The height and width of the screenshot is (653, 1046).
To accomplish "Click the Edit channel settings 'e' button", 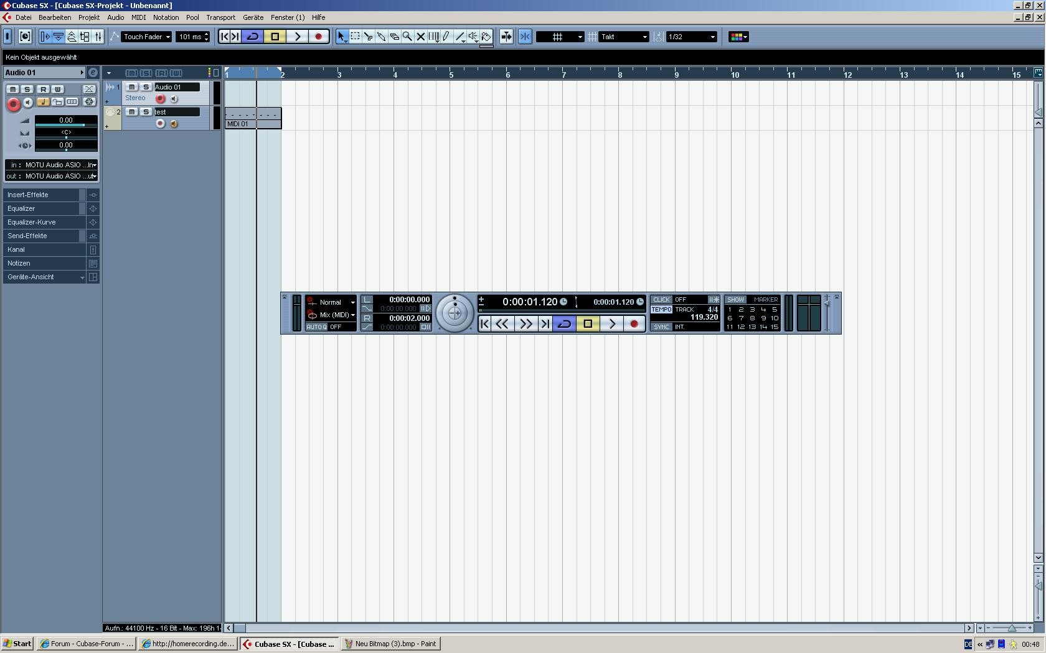I will 93,72.
